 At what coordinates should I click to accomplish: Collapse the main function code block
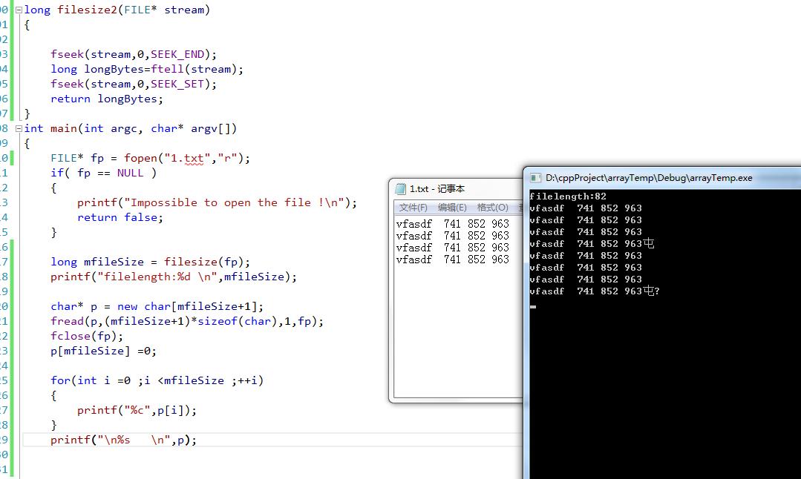19,128
